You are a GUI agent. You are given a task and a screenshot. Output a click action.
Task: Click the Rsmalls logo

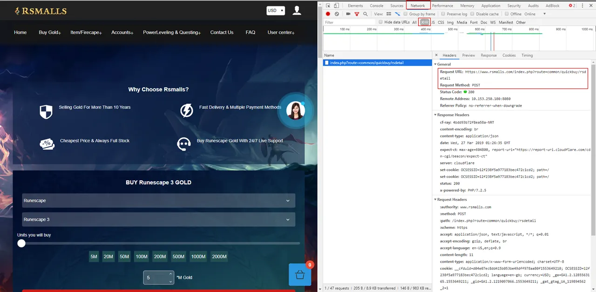[x=41, y=11]
